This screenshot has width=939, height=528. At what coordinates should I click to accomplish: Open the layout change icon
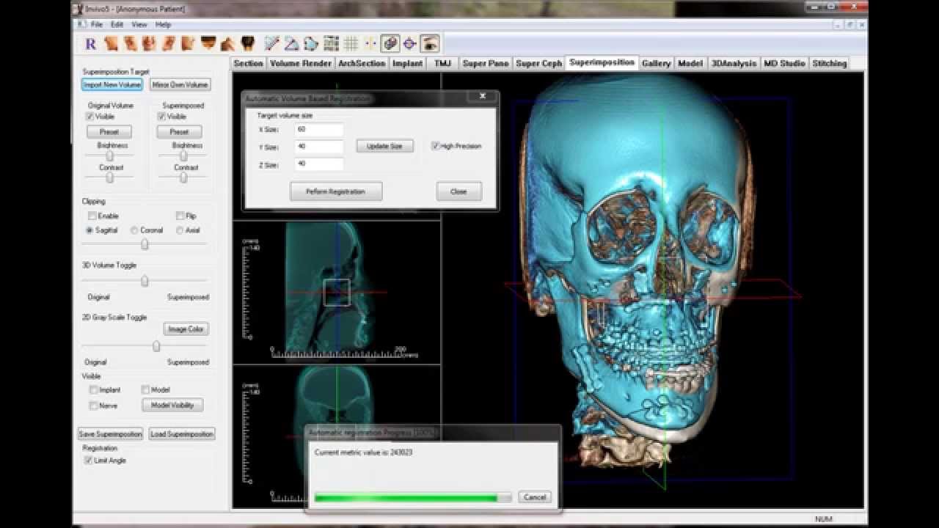[x=331, y=44]
